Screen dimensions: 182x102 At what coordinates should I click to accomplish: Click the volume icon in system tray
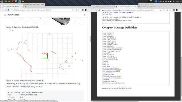[171, 1]
